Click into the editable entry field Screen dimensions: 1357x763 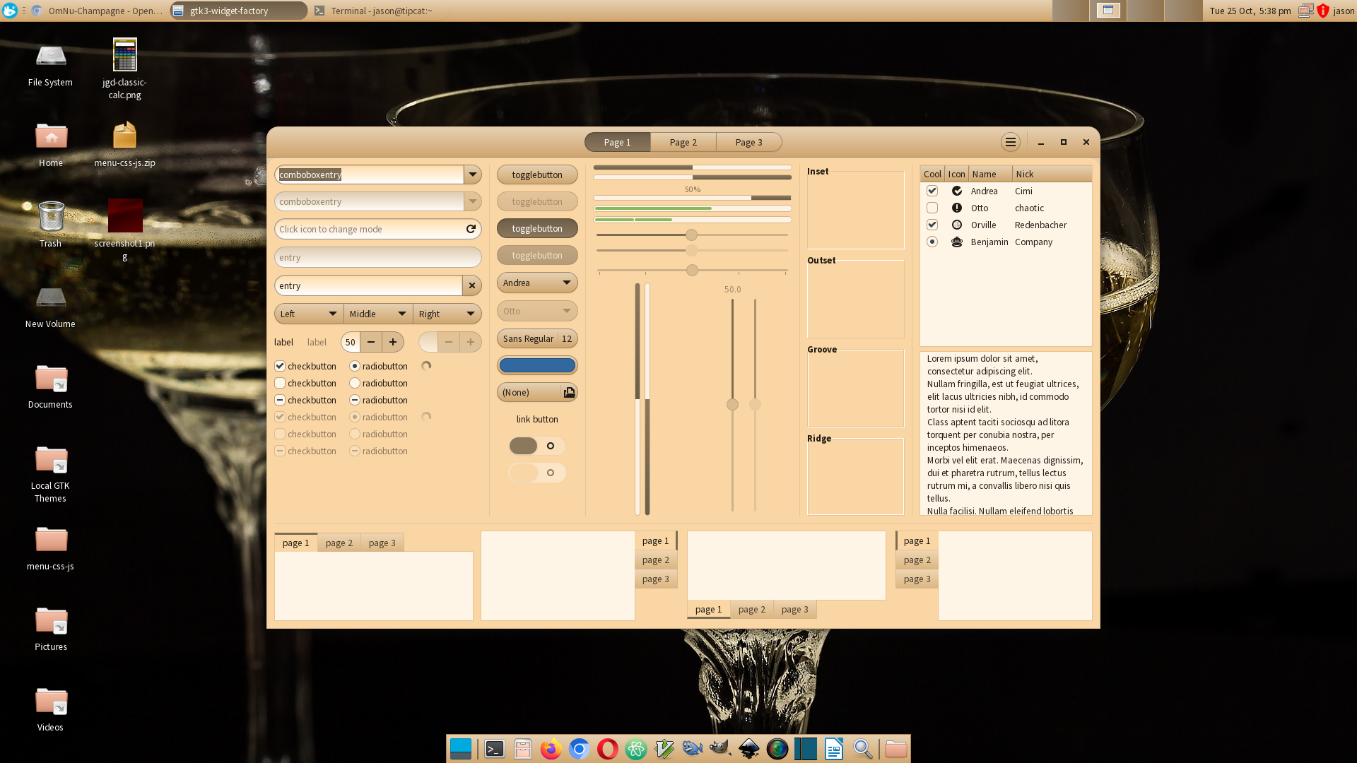click(368, 285)
